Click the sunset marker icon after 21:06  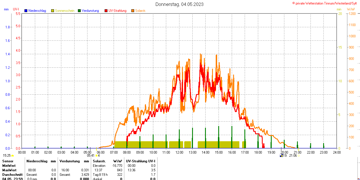click(299, 156)
